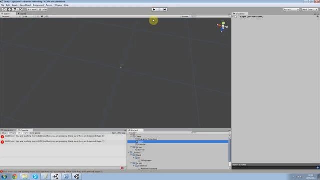This screenshot has height=180, width=320.
Task: Open the editor Layout dropdown
Action: tap(310, 9)
